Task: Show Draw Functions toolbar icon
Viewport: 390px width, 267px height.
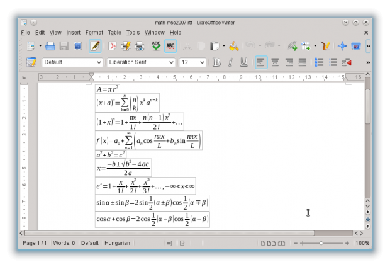Action: click(325, 46)
